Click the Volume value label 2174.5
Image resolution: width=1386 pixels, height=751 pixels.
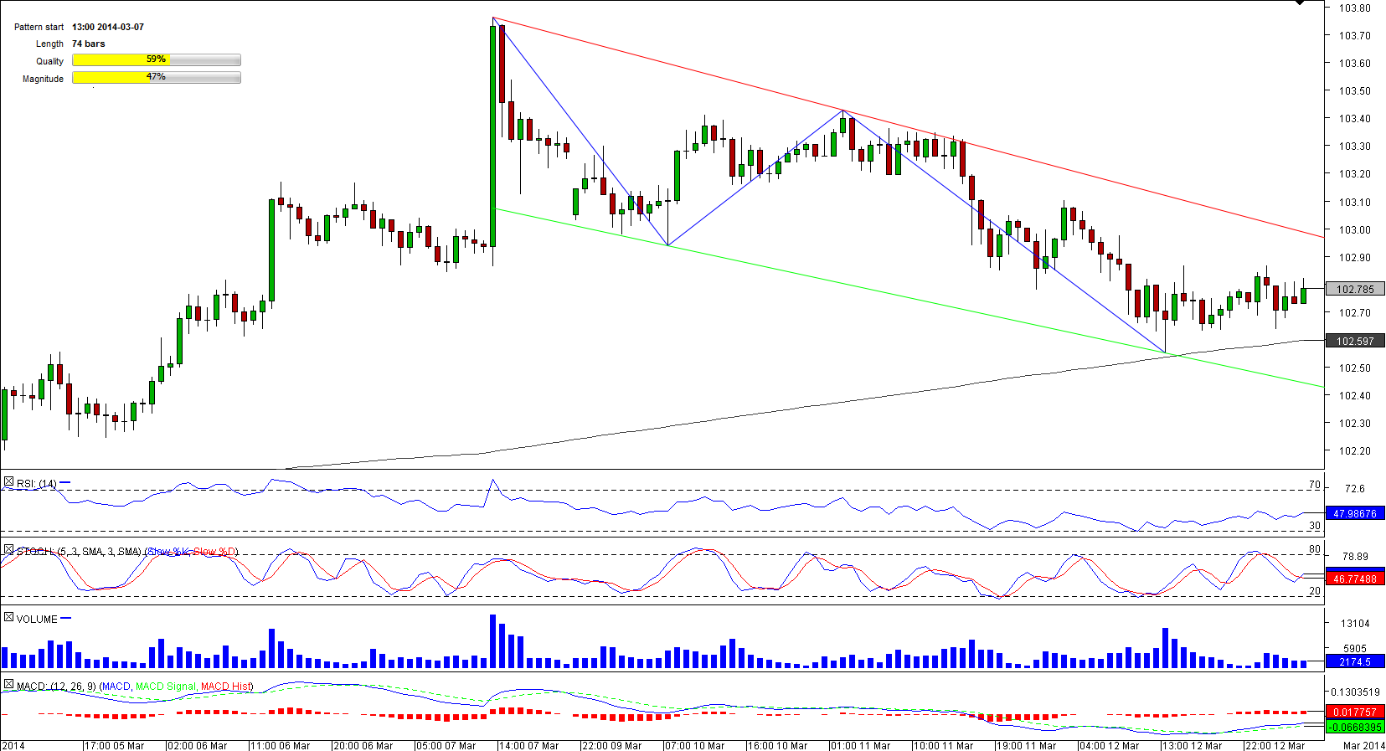coord(1355,661)
